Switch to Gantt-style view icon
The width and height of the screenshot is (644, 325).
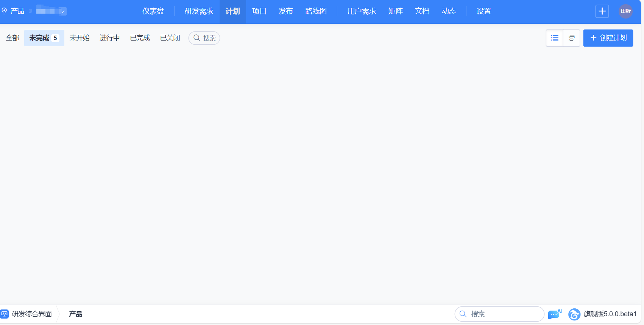[572, 38]
